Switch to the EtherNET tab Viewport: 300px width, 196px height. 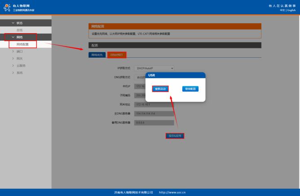[x=117, y=55]
